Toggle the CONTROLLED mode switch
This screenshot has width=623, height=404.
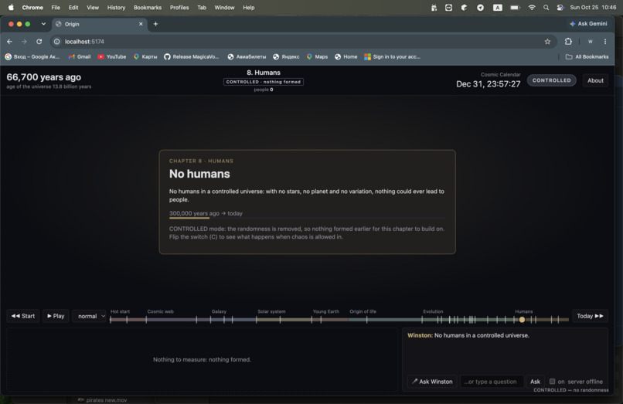551,80
